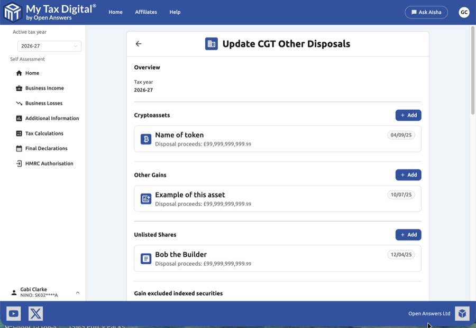The image size is (476, 328).
Task: Click the calculator icon in the page title
Action: 211,44
